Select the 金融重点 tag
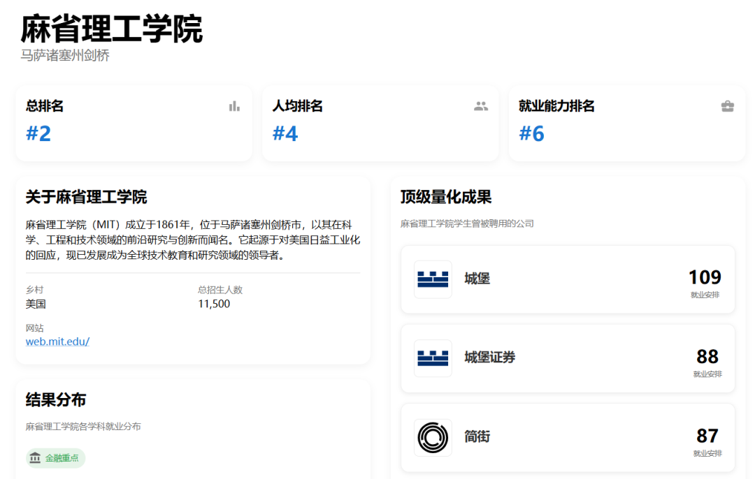This screenshot has width=755, height=479. [55, 458]
